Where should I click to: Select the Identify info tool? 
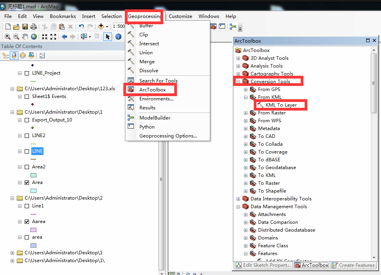(118, 37)
